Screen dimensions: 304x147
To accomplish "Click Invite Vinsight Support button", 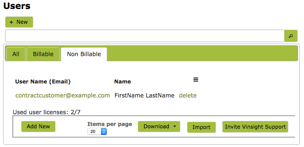I will point(255,127).
